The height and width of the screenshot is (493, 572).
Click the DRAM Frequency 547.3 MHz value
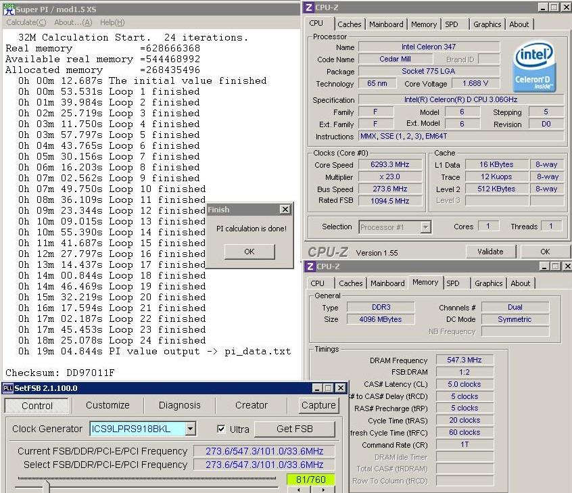tap(464, 360)
